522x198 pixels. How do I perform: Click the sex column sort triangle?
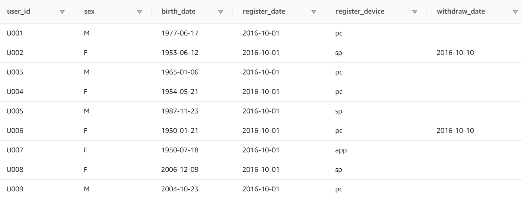coord(140,12)
